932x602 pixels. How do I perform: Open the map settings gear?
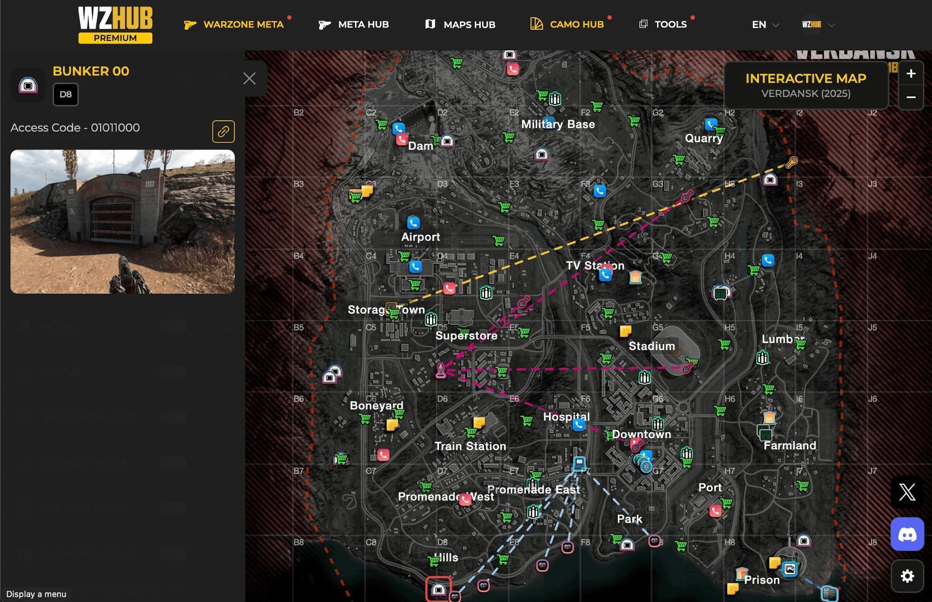tap(907, 576)
